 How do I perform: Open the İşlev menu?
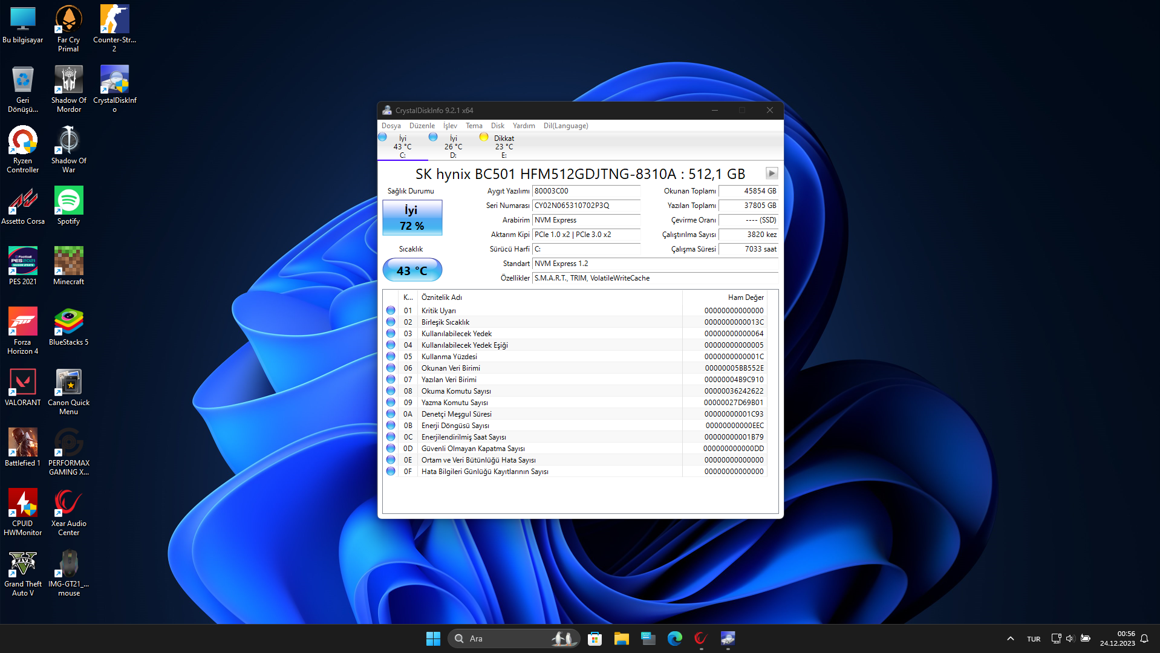click(450, 126)
